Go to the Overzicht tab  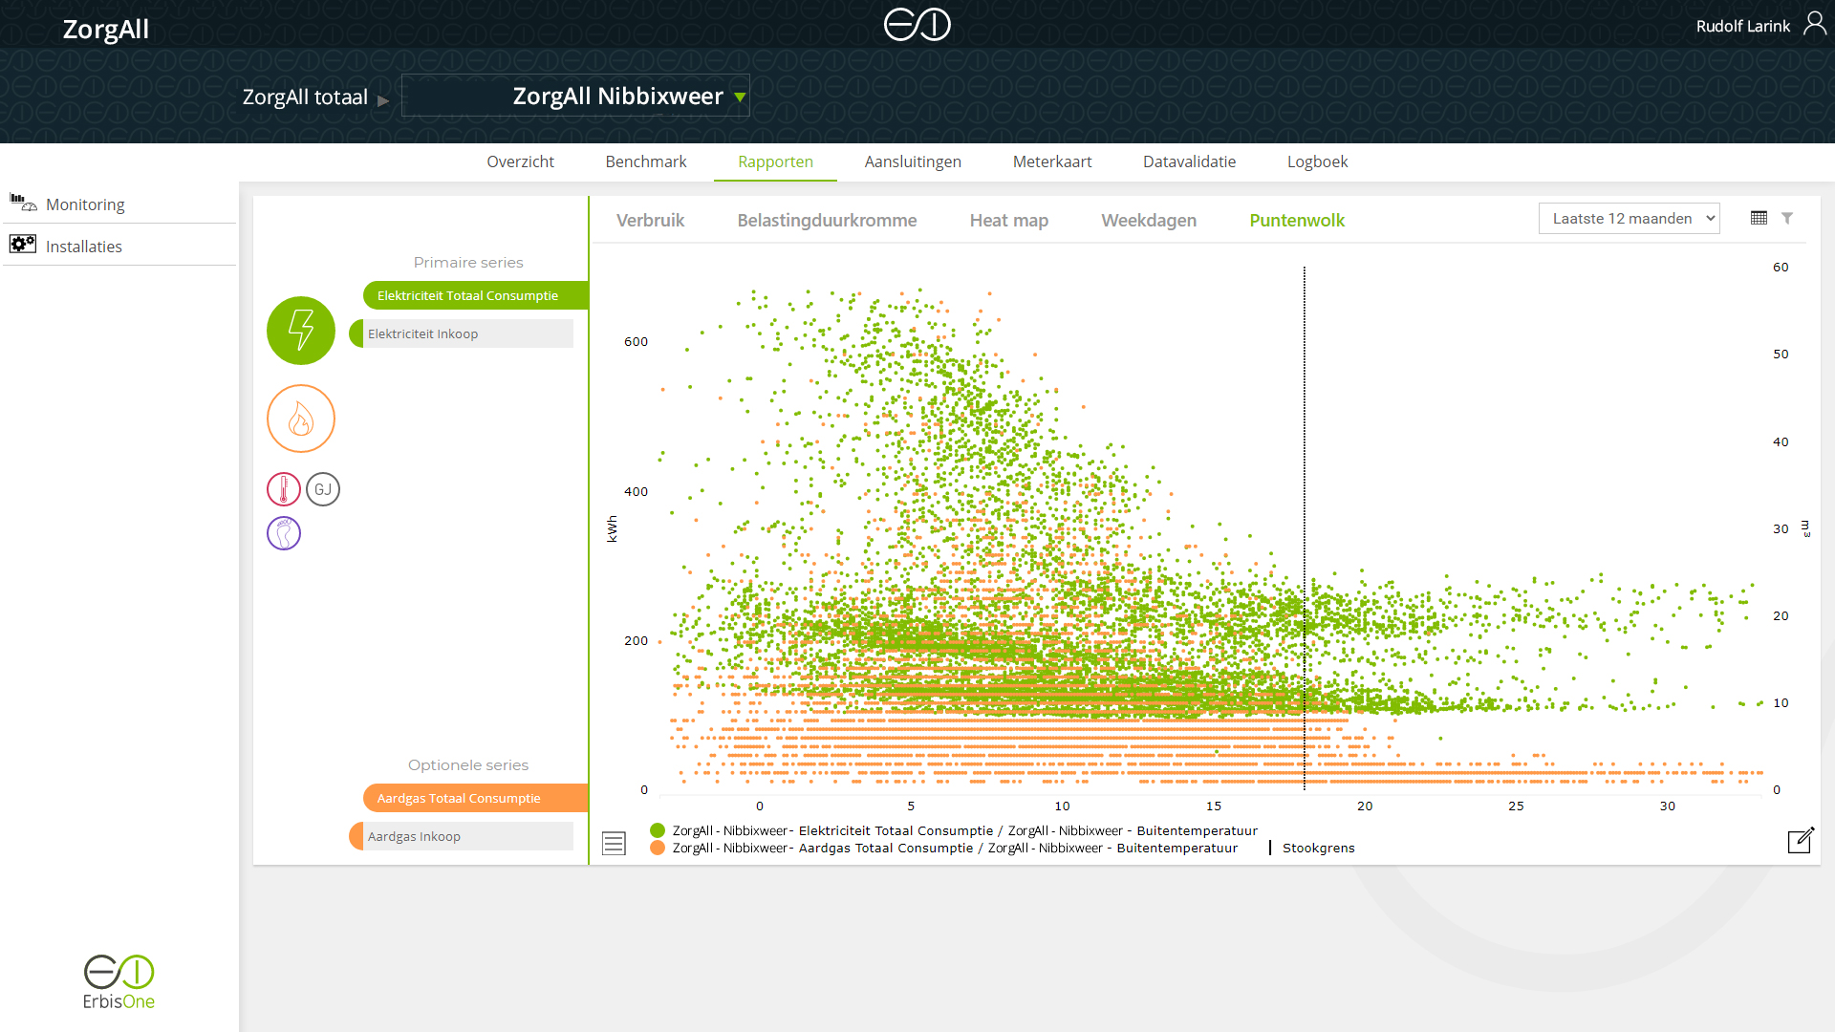pyautogui.click(x=520, y=161)
